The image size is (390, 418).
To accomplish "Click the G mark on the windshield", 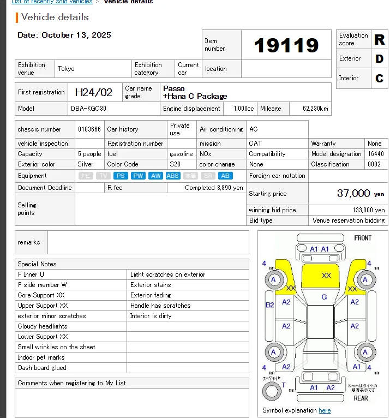I will pos(324,297).
